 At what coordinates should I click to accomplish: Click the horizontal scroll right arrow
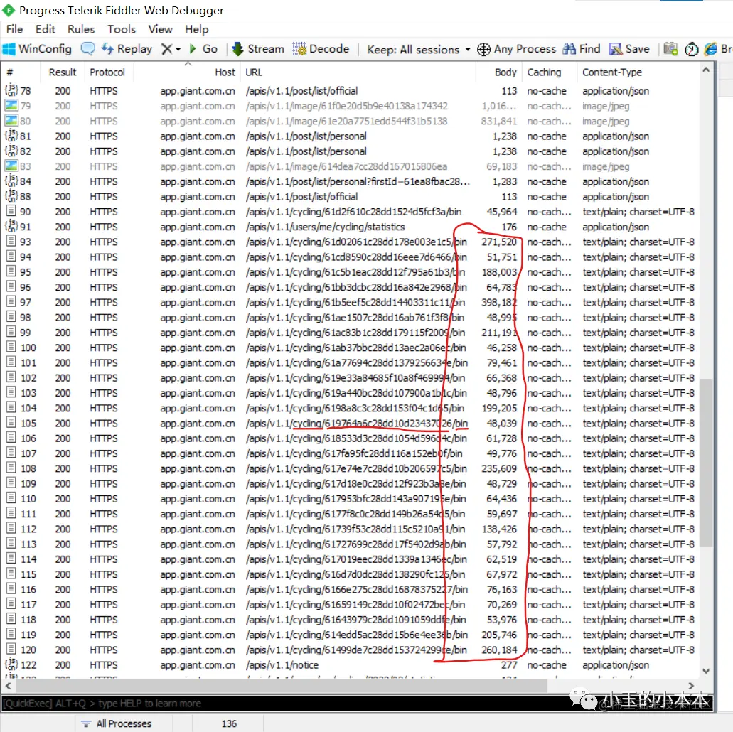tap(691, 686)
